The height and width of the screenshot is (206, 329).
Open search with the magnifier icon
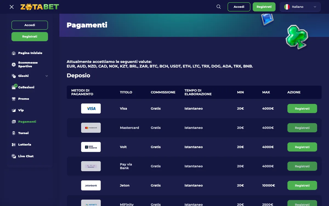point(219,7)
